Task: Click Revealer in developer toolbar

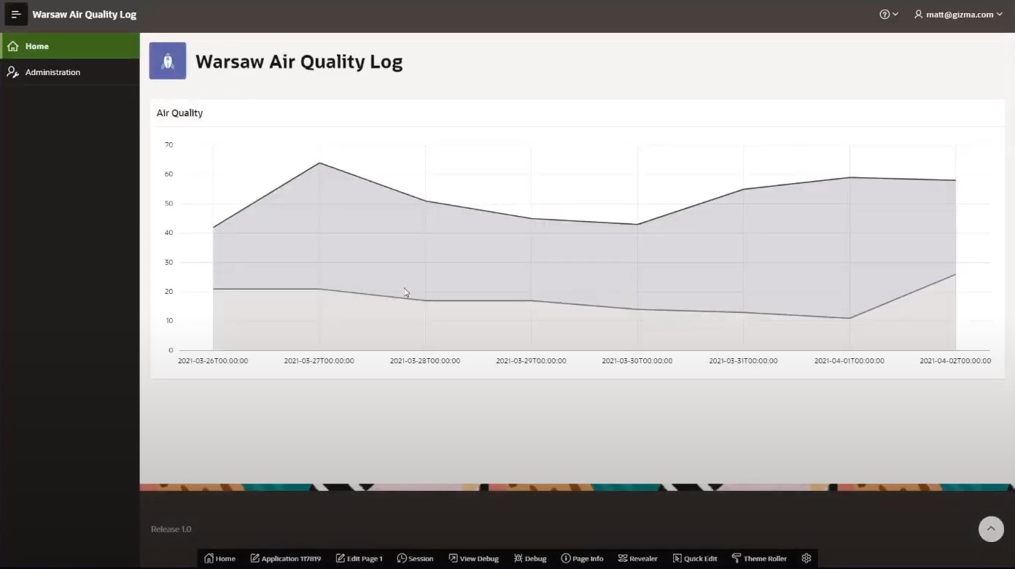Action: (x=638, y=558)
